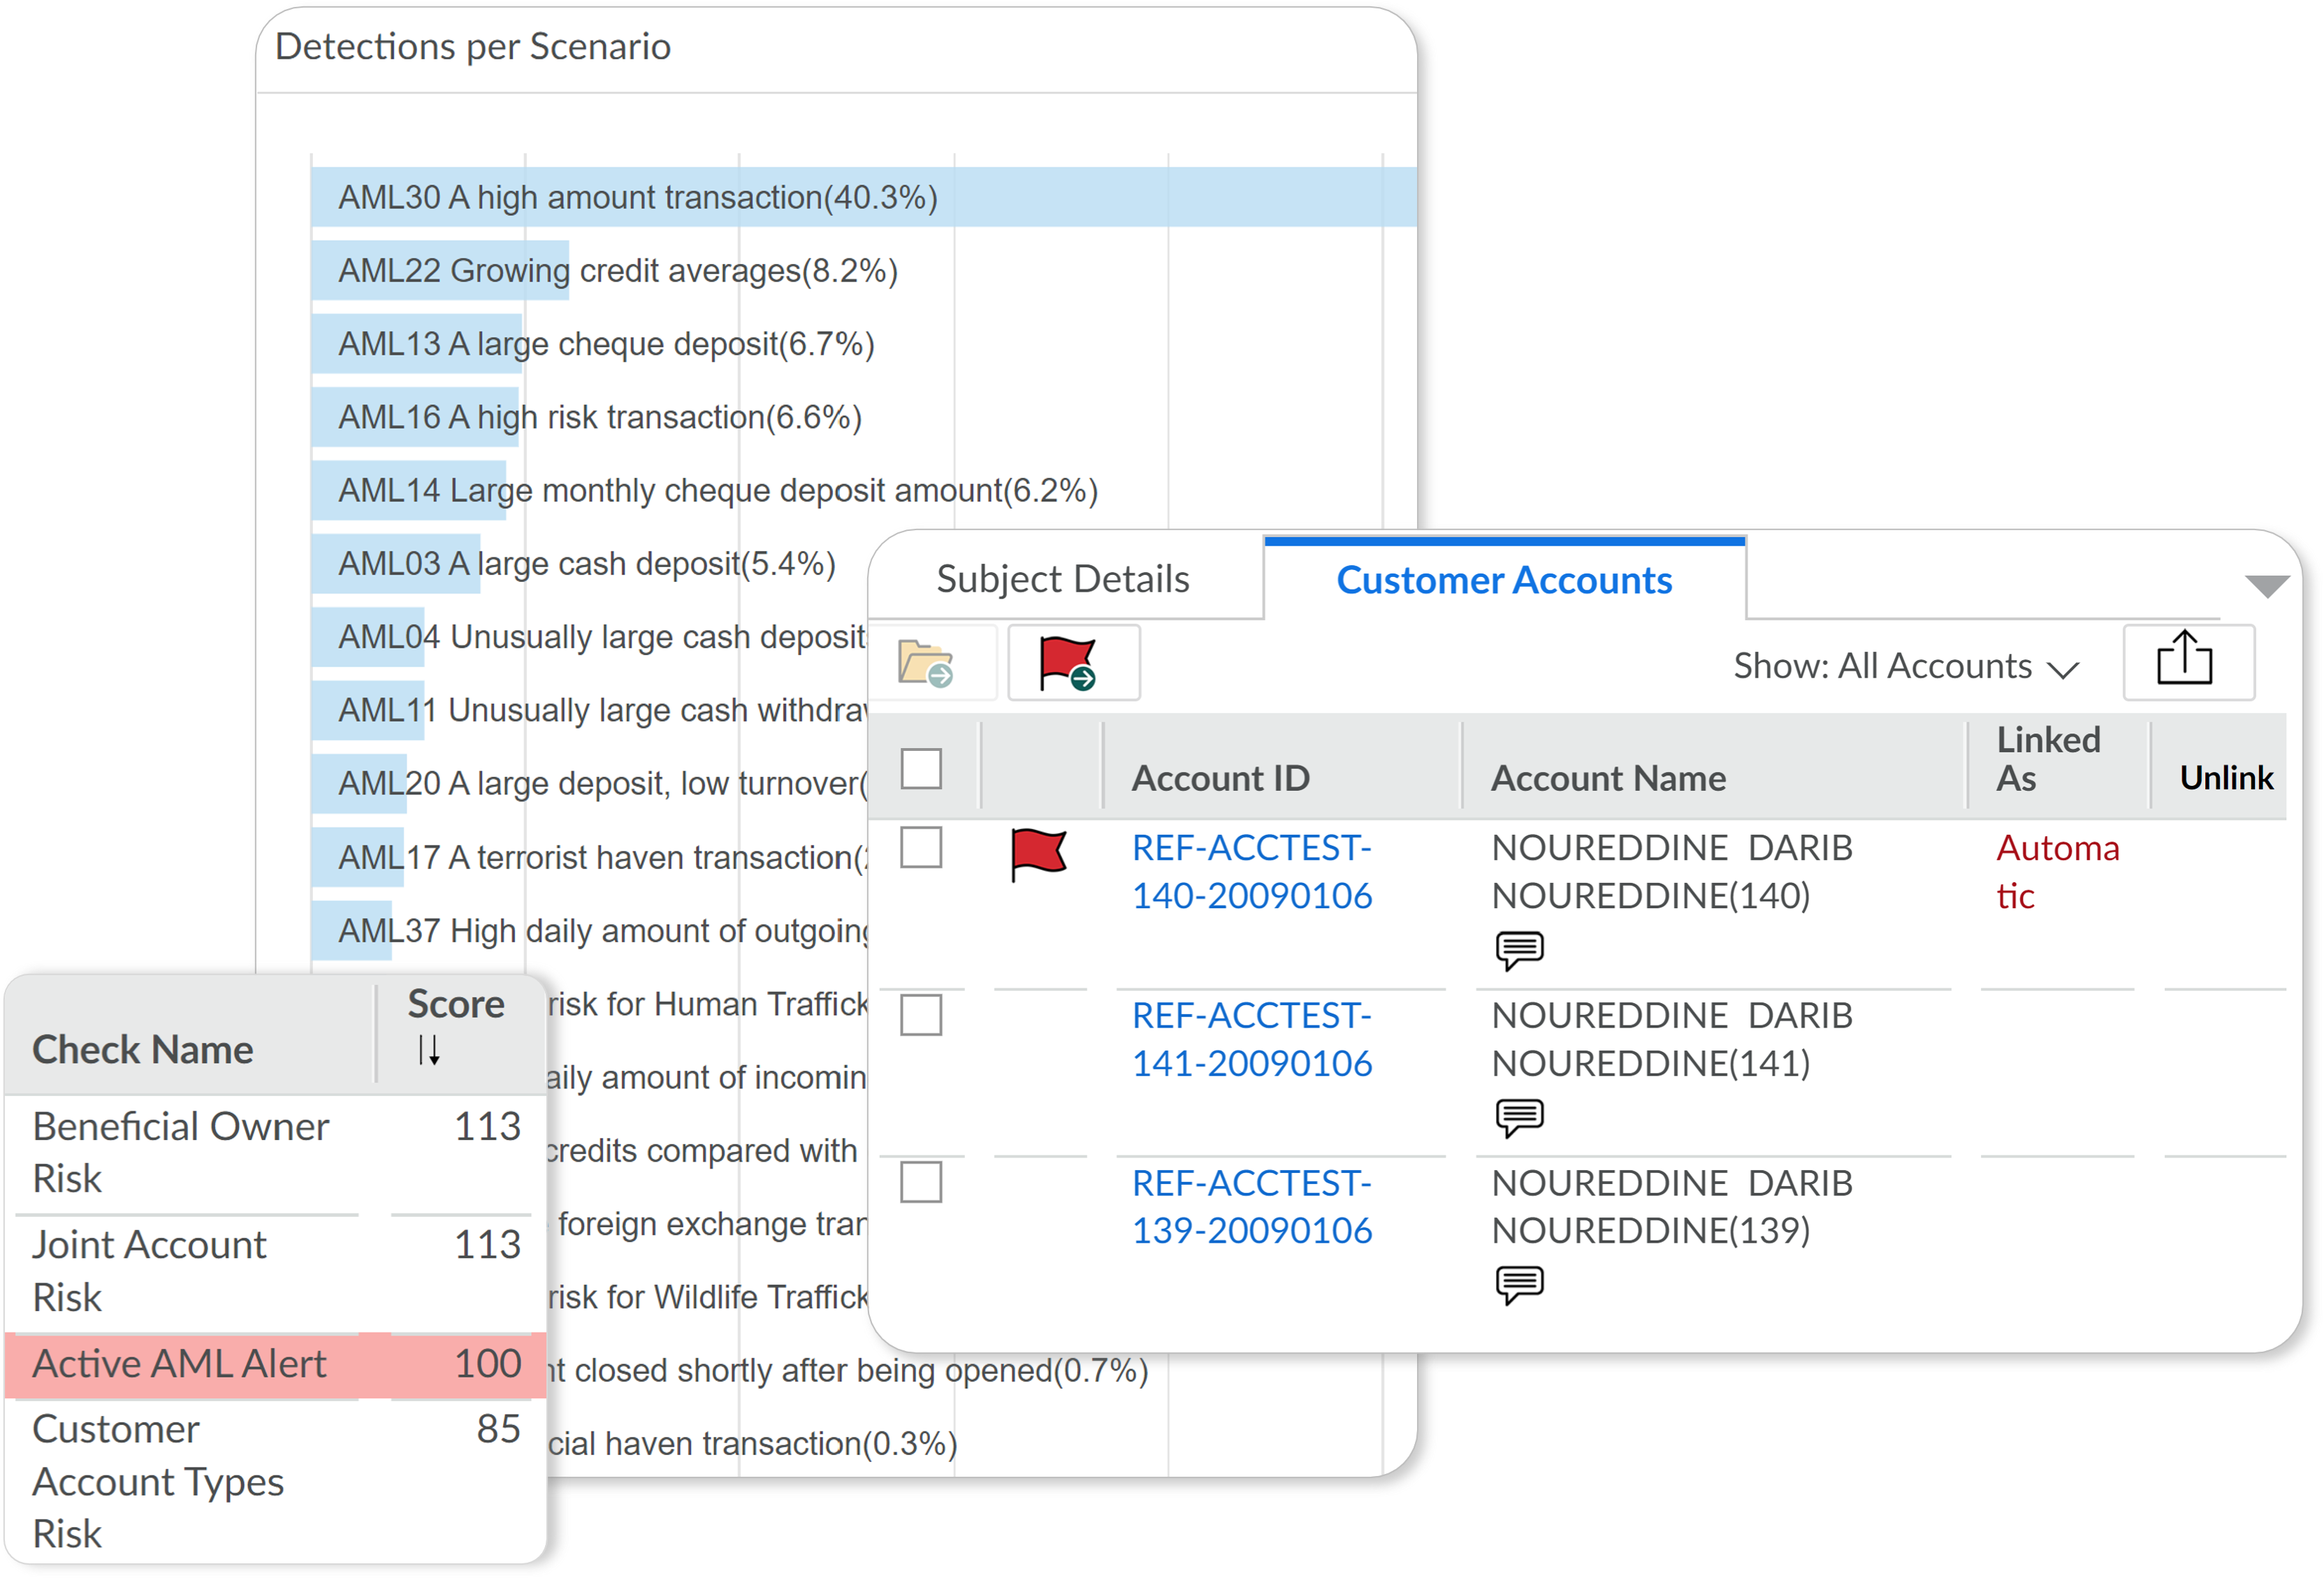Tick checkbox for REF-ACCTEST-141-20090106 row
2324x1578 pixels.
click(921, 1015)
